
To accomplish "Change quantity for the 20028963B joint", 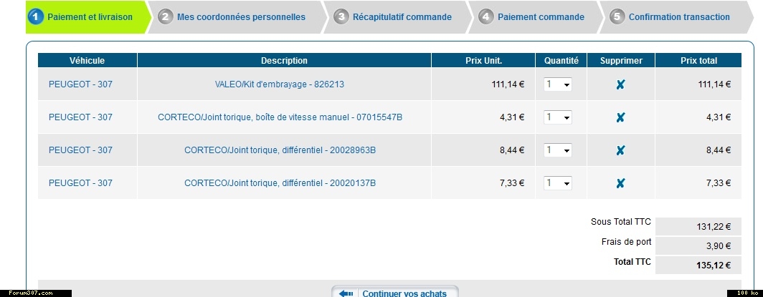I will pos(558,150).
